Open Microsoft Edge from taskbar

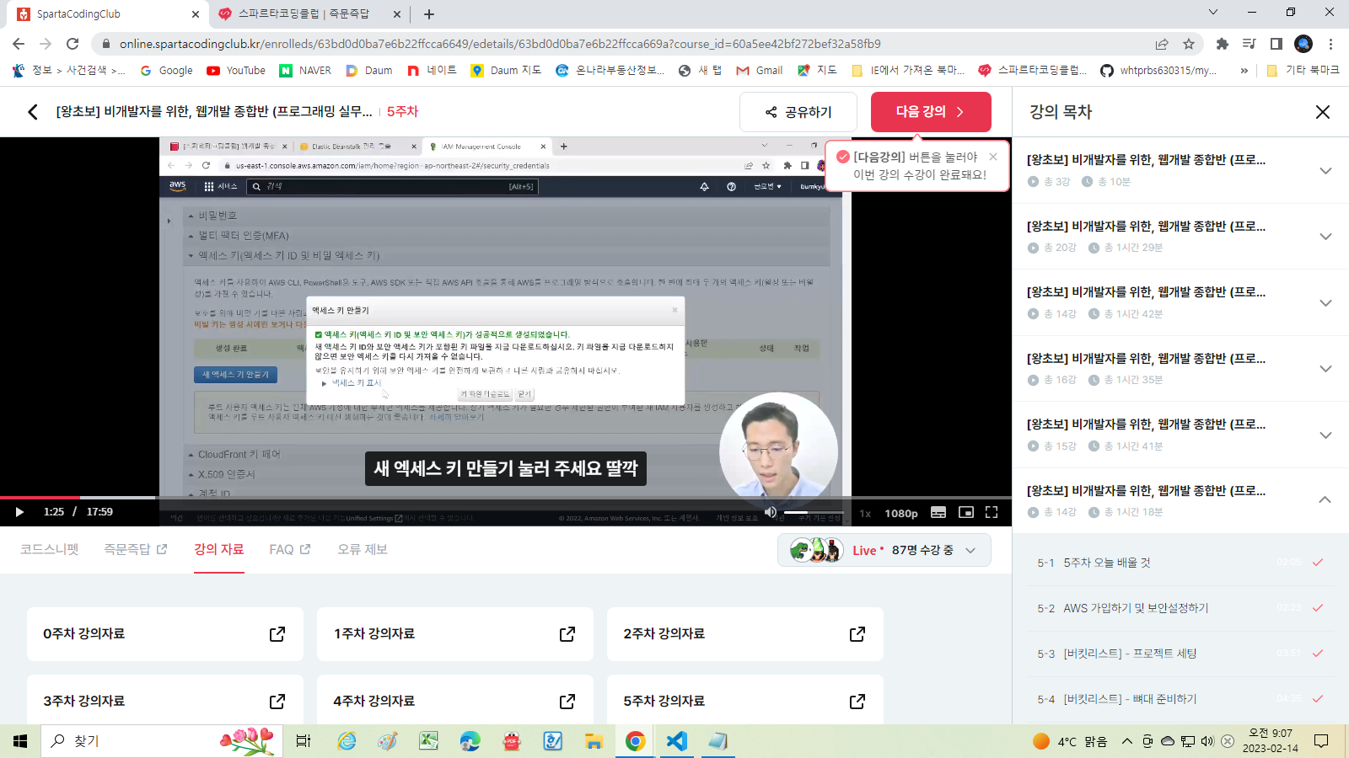pos(470,741)
